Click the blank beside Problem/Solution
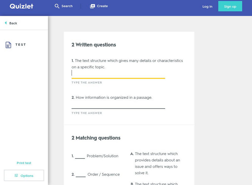The height and width of the screenshot is (185, 252). tap(80, 156)
